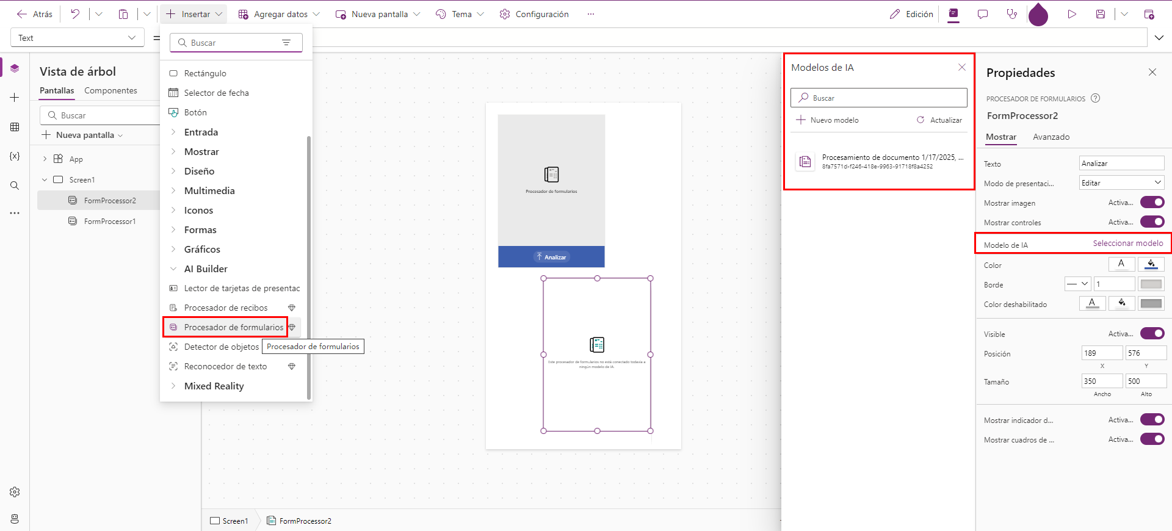Screen dimensions: 1172x531
Task: Save the app with the floppy disk icon
Action: [x=1101, y=14]
